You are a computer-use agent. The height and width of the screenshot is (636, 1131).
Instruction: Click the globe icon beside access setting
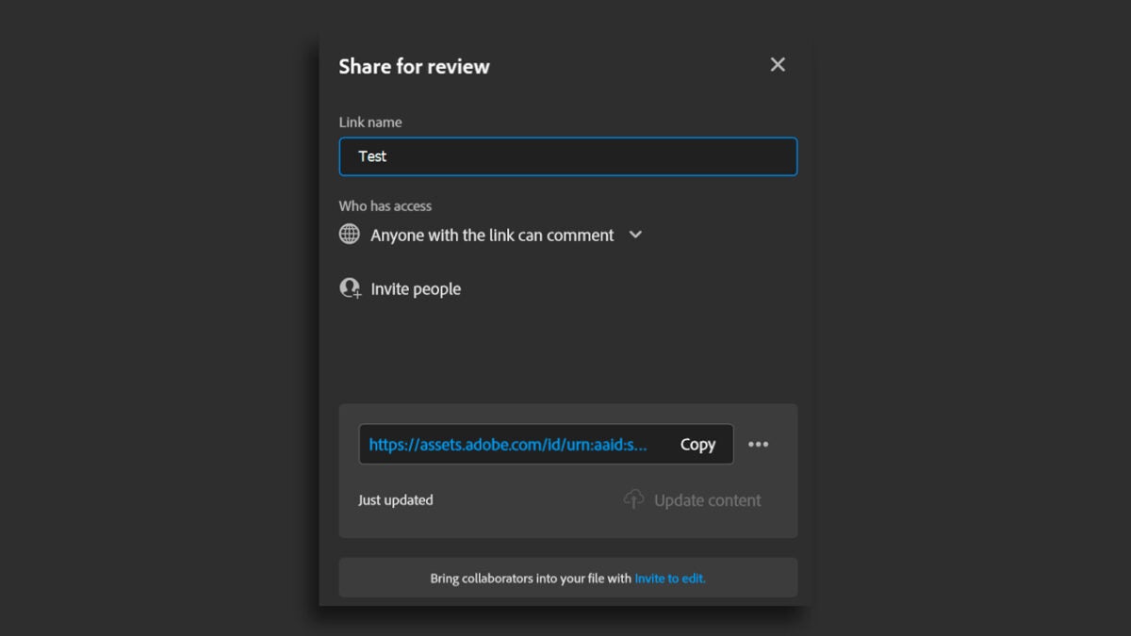(350, 235)
